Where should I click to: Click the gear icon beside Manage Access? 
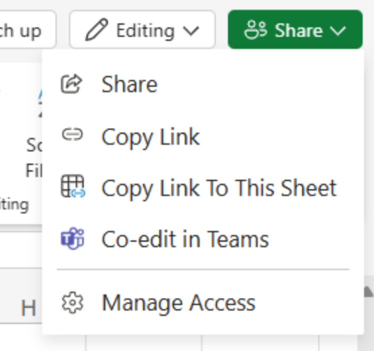[x=72, y=303]
